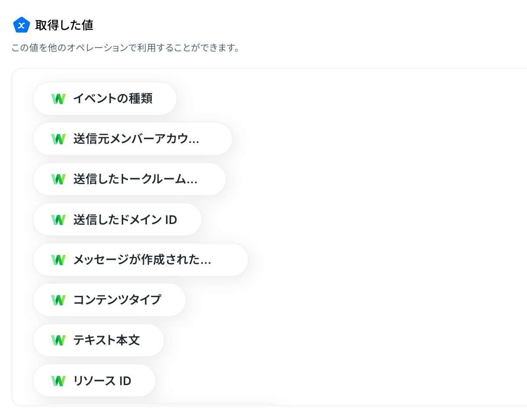Screen dimensions: 527x415
Task: Select the メッセージが作成された… chip
Action: click(x=140, y=260)
